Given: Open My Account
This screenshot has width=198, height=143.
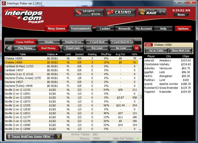Looking at the screenshot, I should [x=144, y=29].
